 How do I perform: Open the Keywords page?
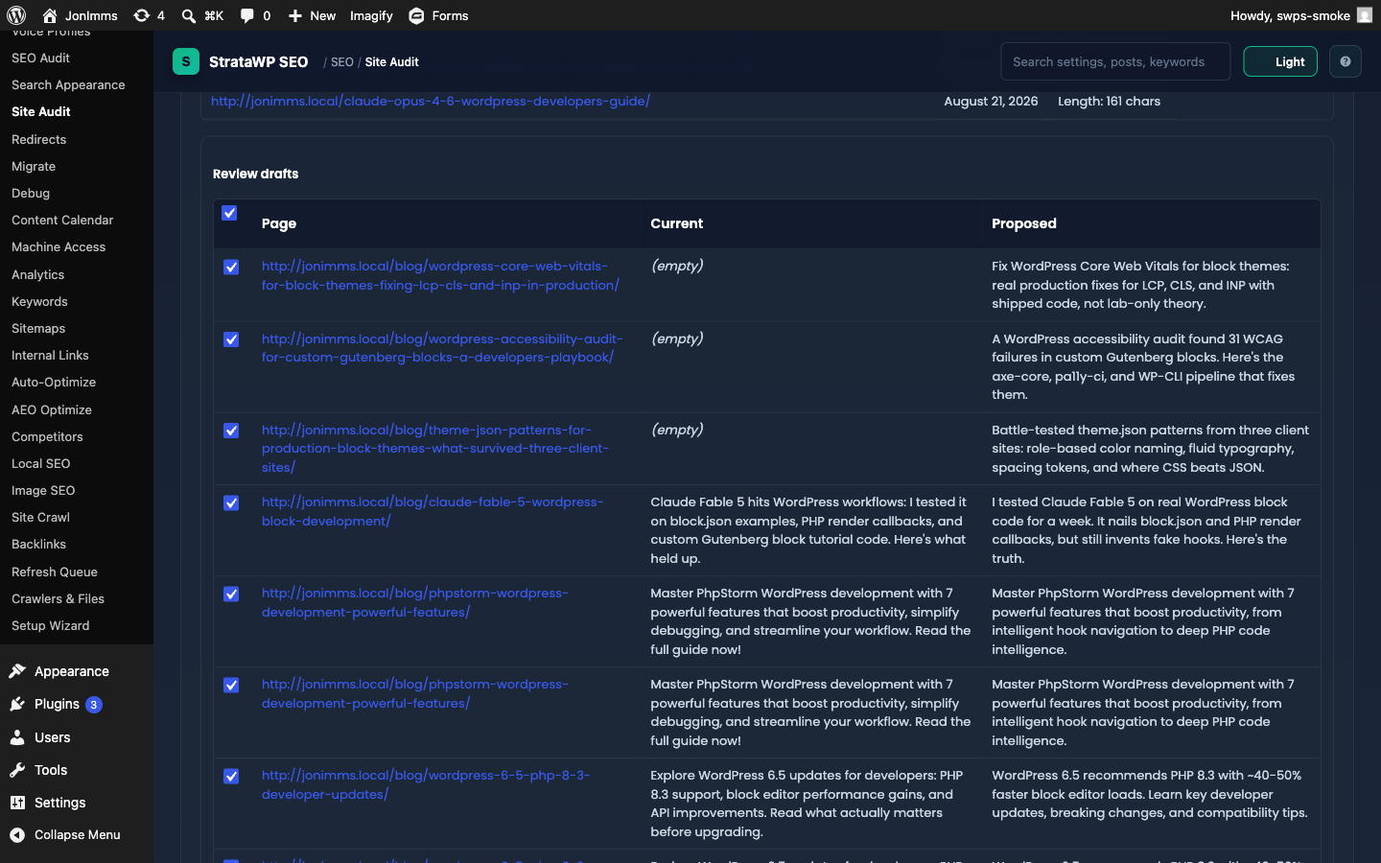tap(39, 301)
